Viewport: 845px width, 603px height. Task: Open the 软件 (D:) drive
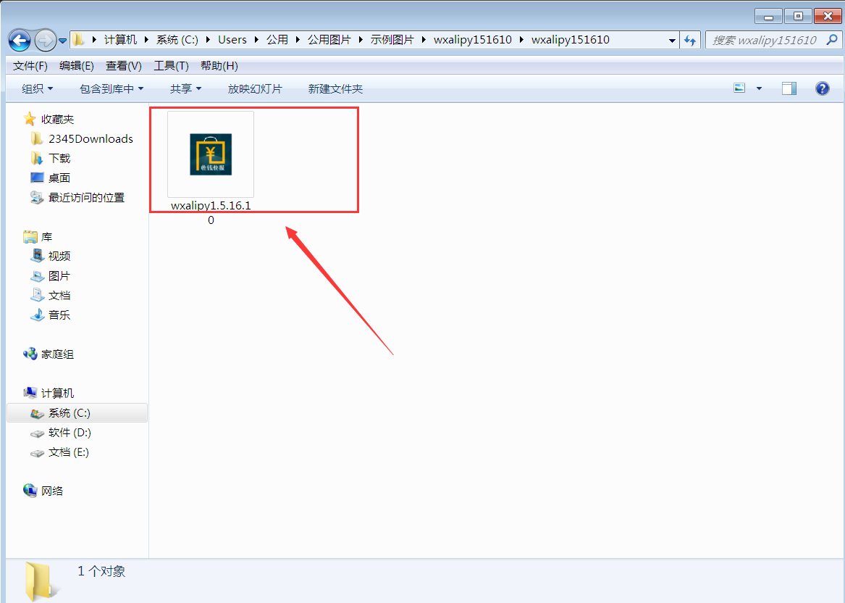[x=70, y=433]
